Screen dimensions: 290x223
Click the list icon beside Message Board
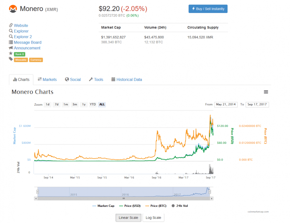[11, 42]
